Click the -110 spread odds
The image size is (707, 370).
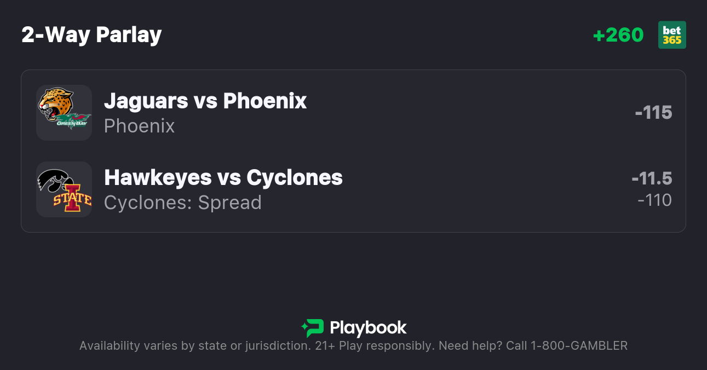pyautogui.click(x=654, y=200)
